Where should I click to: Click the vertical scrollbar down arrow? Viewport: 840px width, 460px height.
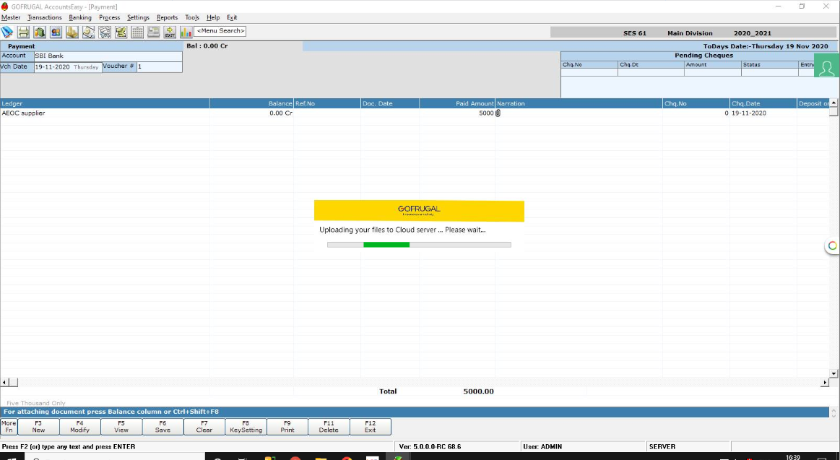pyautogui.click(x=833, y=373)
